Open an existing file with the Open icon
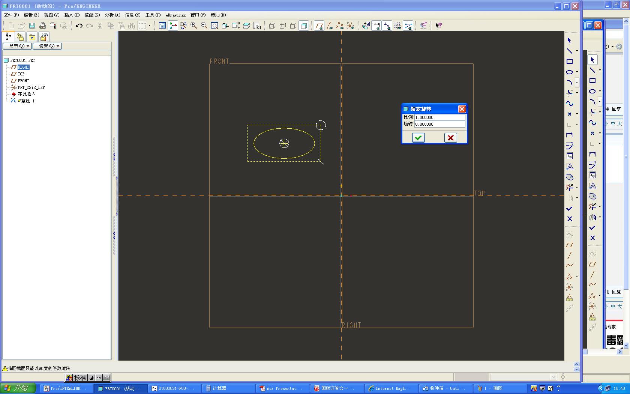 click(22, 26)
